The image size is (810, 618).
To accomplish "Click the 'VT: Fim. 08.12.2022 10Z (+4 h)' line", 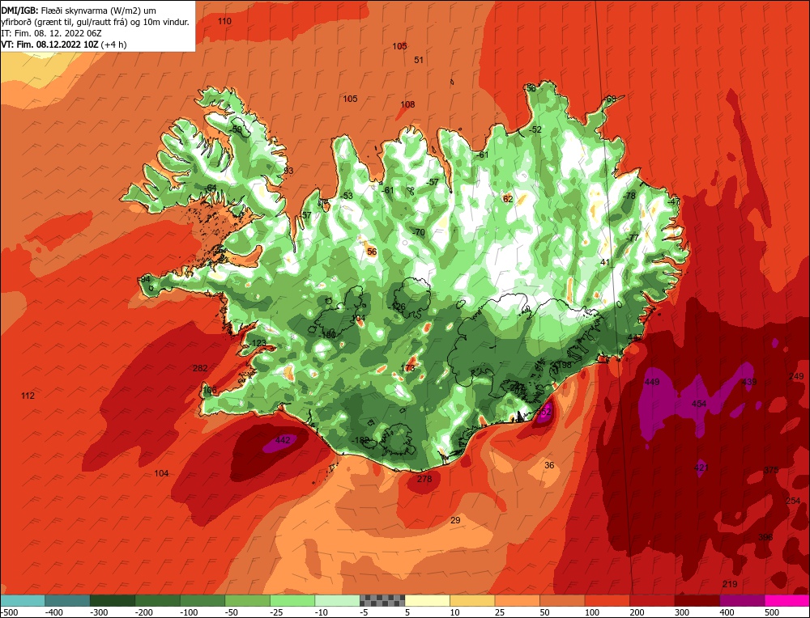I will tap(64, 44).
